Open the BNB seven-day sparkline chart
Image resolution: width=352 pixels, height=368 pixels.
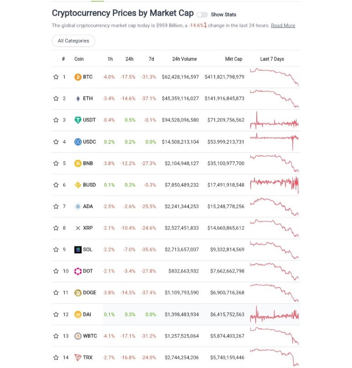point(274,163)
